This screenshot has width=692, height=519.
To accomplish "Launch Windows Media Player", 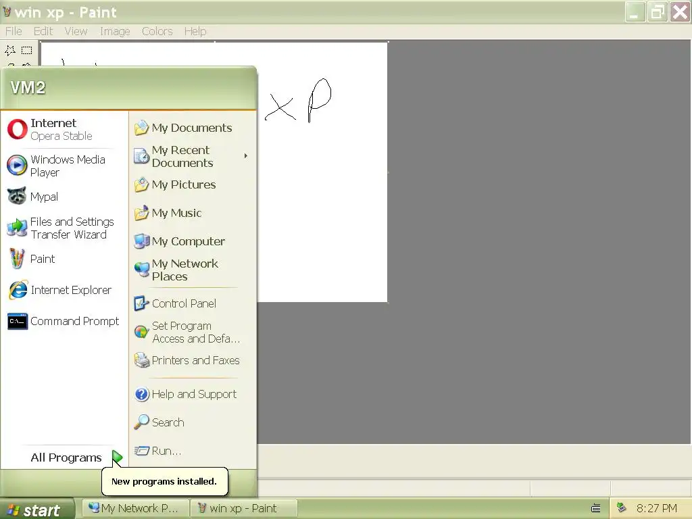I will click(64, 166).
